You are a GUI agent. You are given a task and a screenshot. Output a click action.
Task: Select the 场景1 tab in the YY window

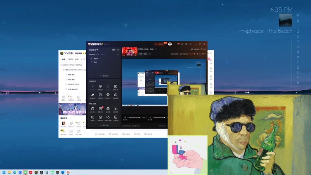coord(64,59)
